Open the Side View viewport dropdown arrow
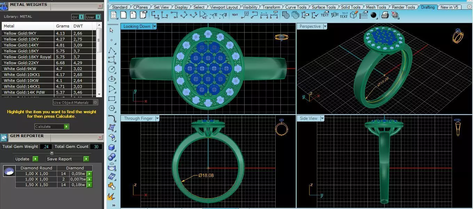 [322, 118]
